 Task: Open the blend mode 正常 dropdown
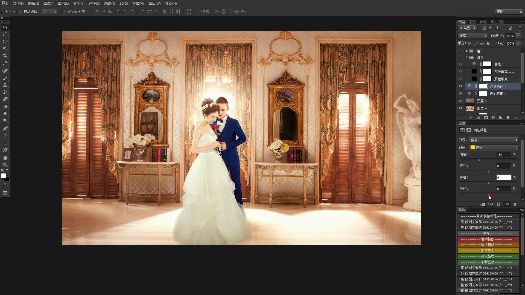coord(472,36)
